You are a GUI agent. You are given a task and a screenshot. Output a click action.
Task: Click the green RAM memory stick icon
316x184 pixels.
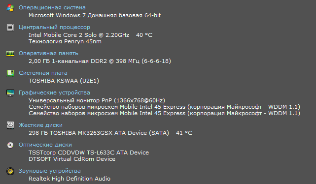(10, 54)
